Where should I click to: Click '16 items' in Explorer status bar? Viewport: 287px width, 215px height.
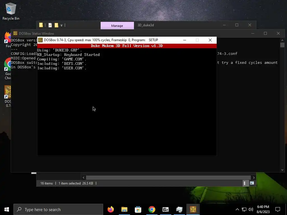click(47, 183)
